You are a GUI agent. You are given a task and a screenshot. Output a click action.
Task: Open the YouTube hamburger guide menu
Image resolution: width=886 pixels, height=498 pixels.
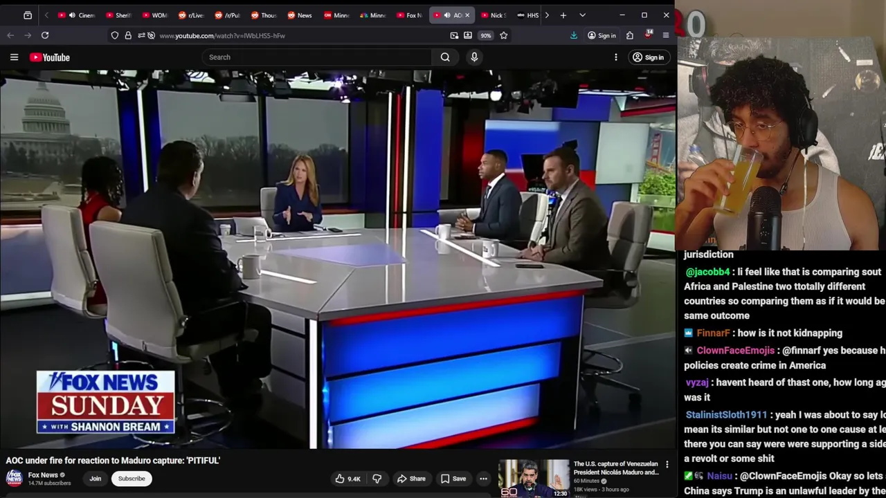pos(14,57)
